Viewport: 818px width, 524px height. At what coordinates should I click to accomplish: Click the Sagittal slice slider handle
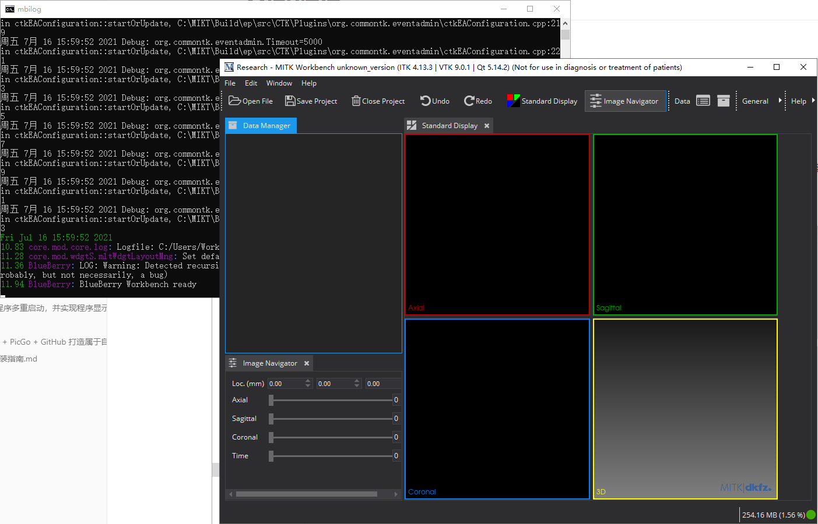[271, 419]
